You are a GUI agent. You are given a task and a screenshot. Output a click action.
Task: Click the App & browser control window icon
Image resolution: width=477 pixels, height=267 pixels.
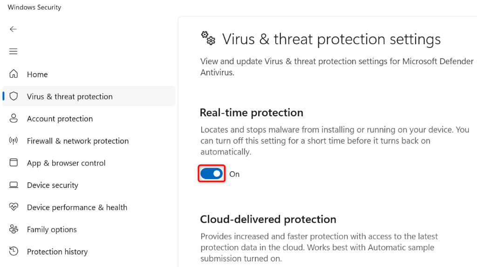14,163
